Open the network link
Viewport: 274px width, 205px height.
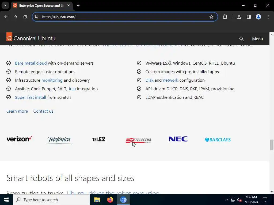click(x=170, y=80)
